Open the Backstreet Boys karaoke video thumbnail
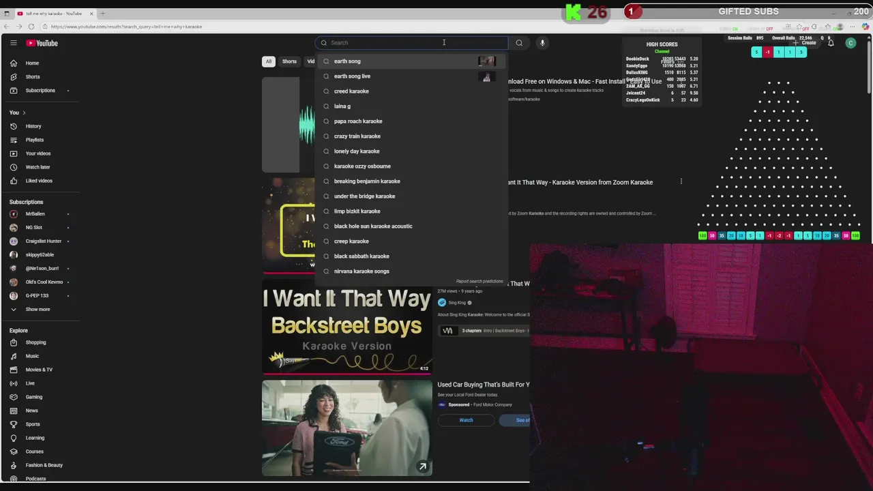 pos(347,327)
